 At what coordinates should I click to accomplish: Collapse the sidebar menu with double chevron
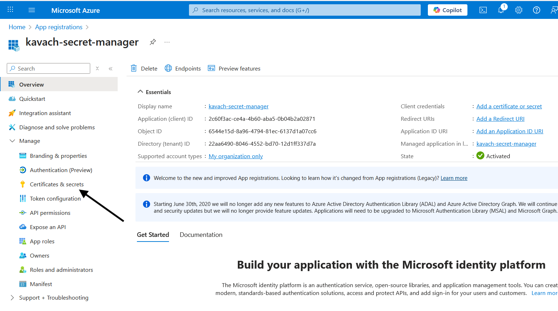111,68
